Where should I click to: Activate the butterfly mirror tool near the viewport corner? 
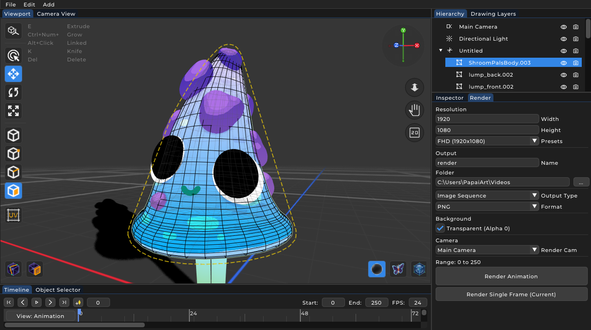tap(398, 269)
